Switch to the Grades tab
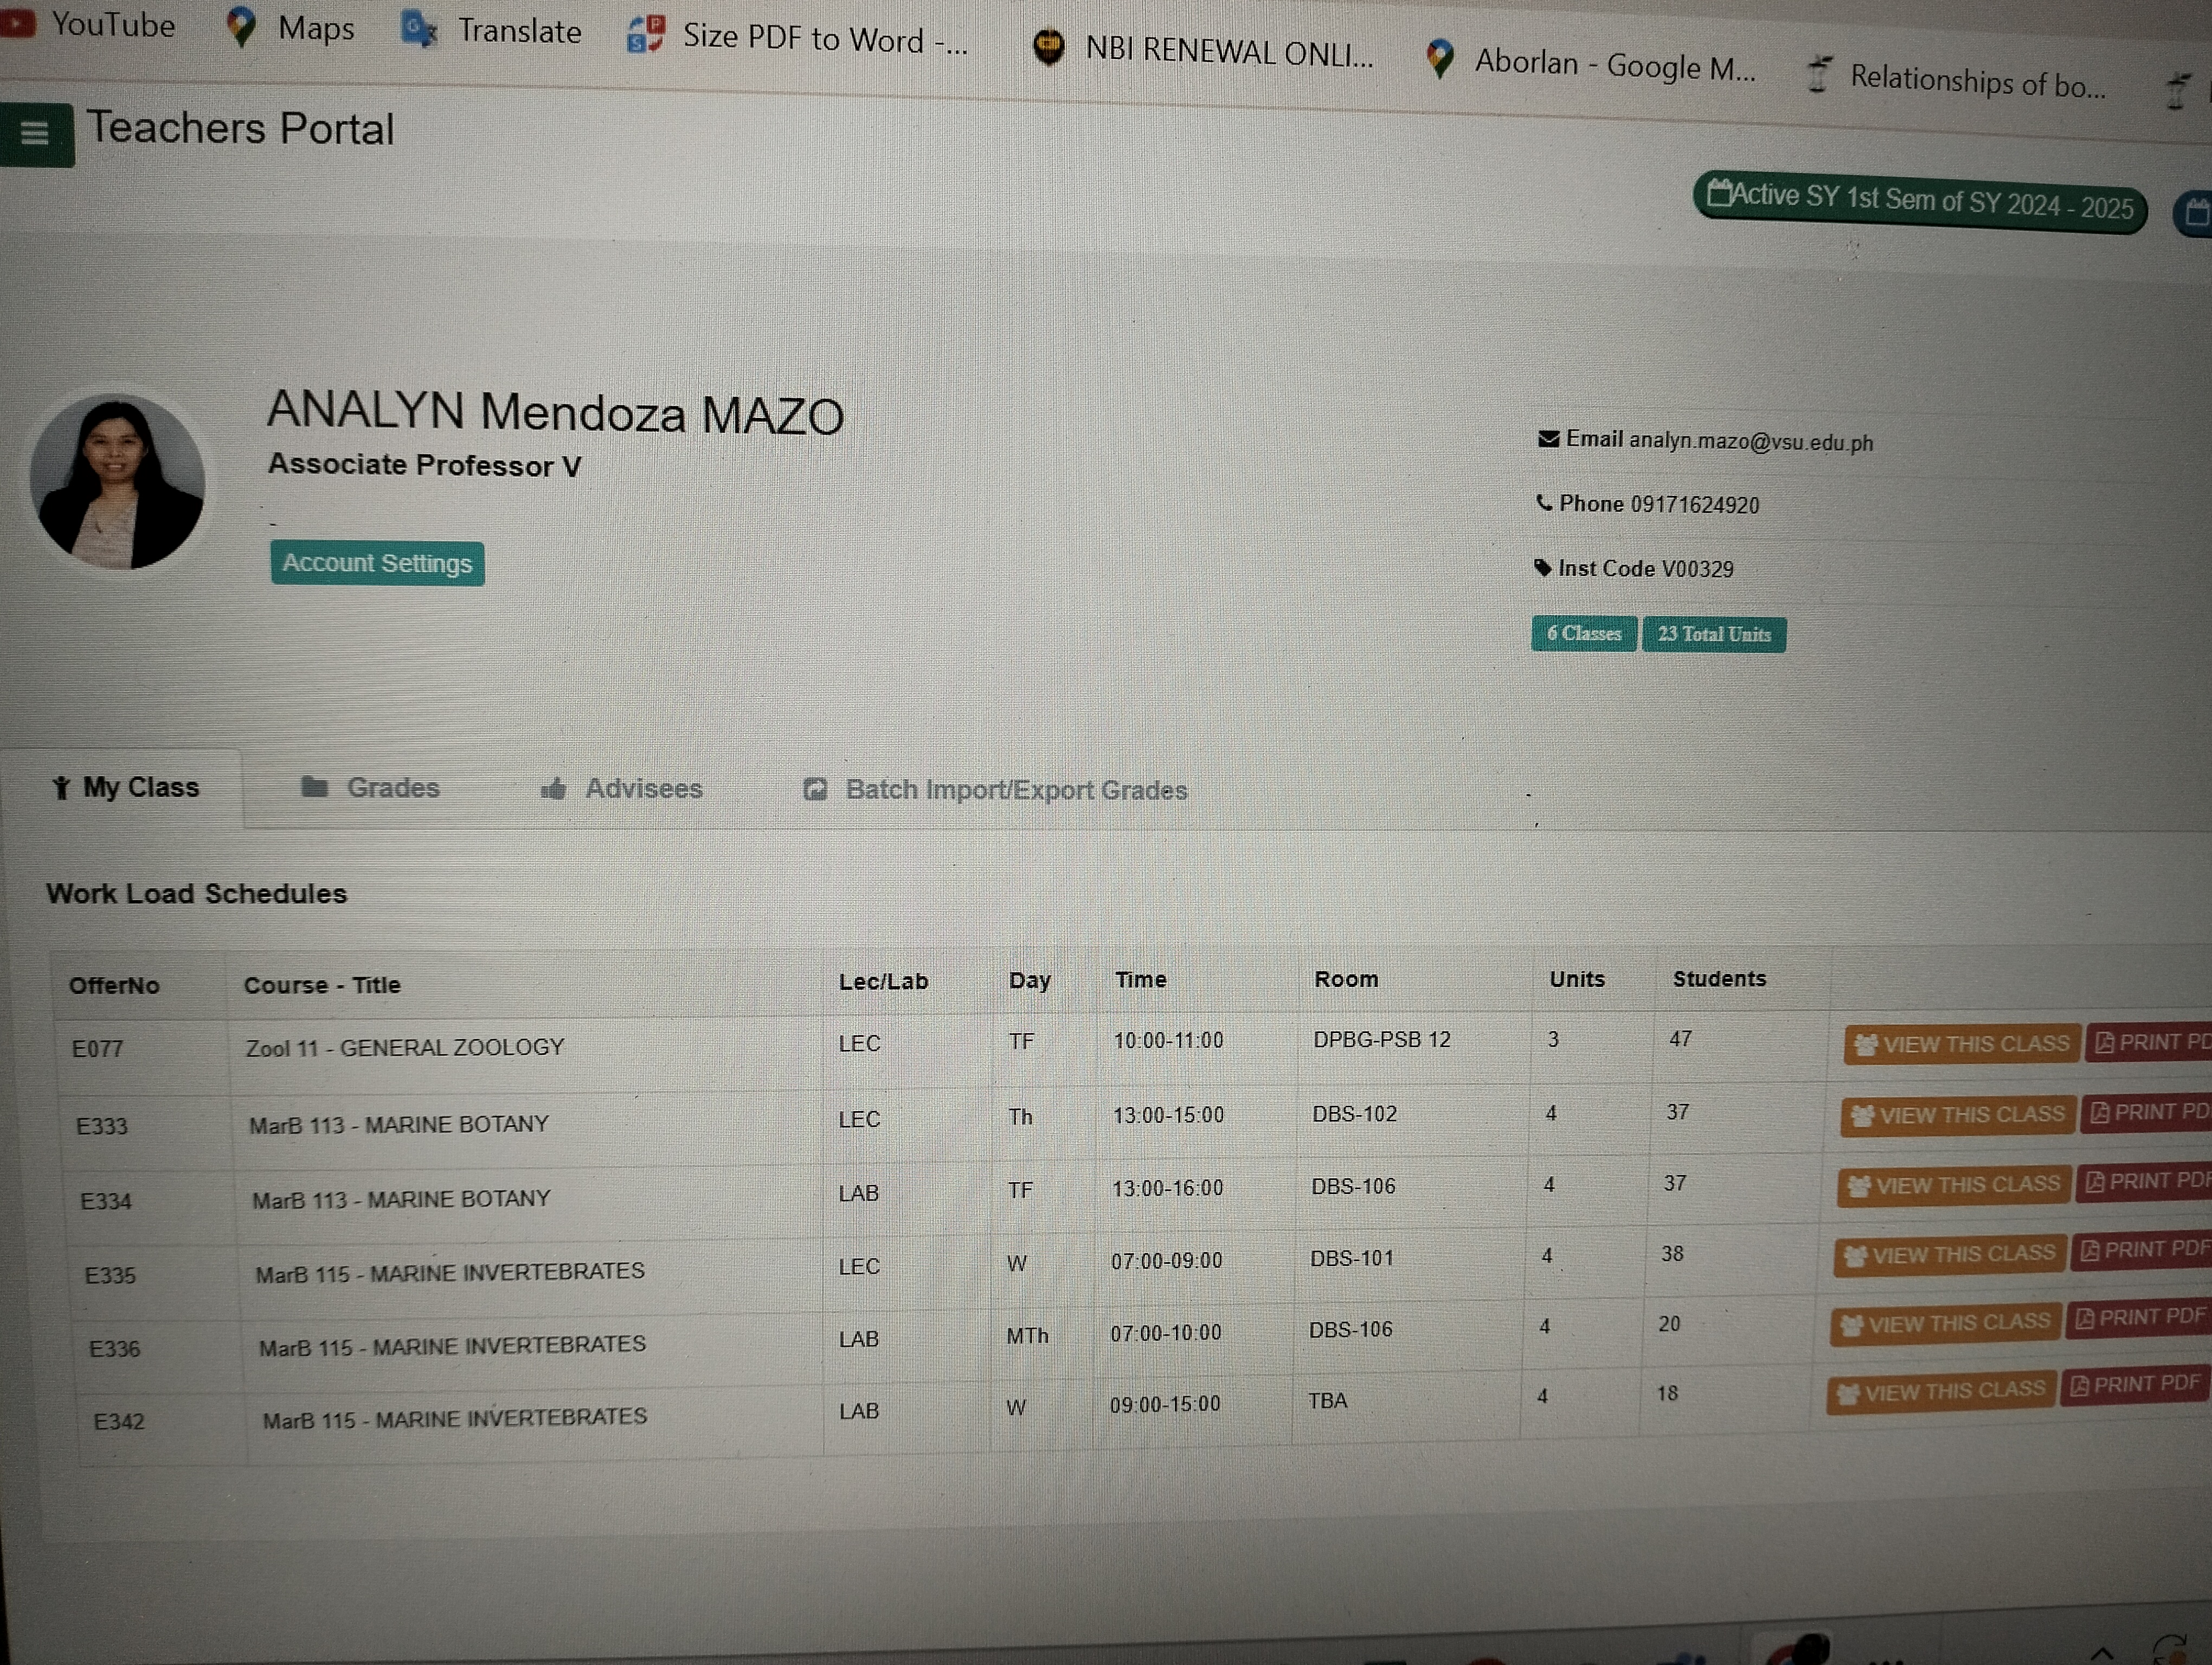 (371, 789)
